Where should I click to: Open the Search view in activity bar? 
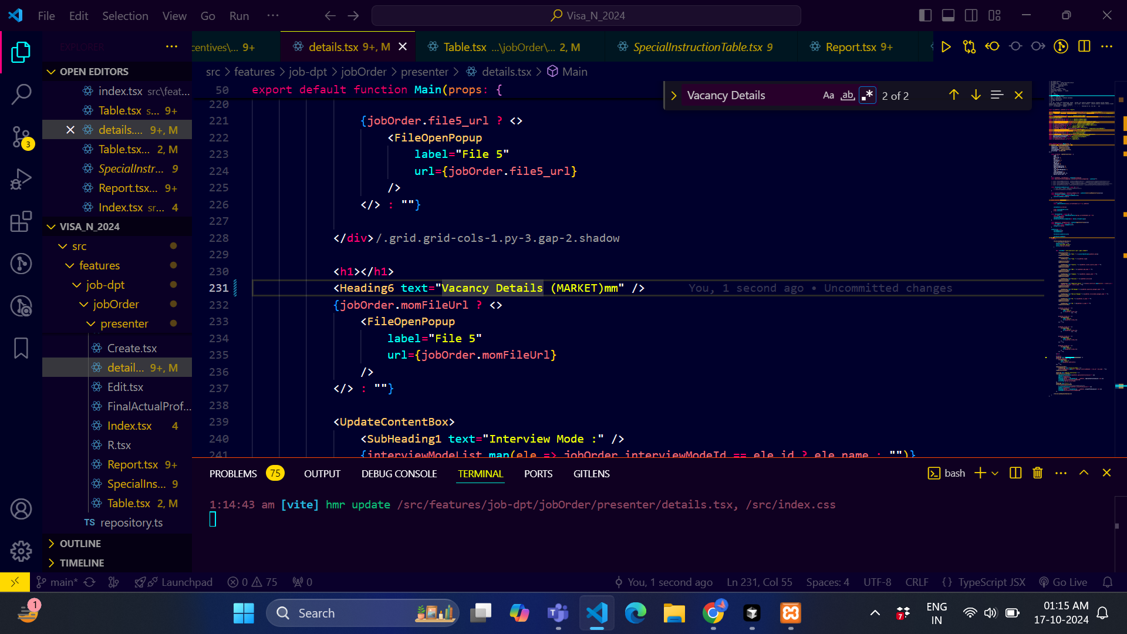[21, 94]
